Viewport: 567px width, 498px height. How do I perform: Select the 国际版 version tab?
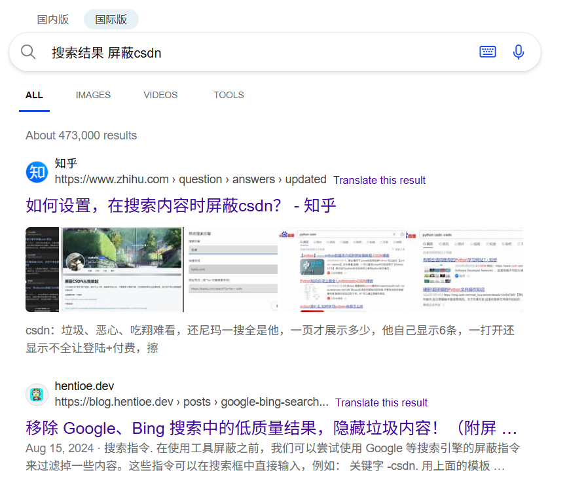click(x=111, y=20)
